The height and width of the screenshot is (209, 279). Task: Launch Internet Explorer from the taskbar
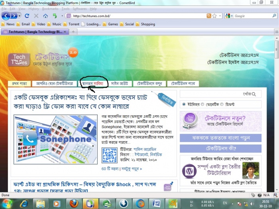click(24, 204)
